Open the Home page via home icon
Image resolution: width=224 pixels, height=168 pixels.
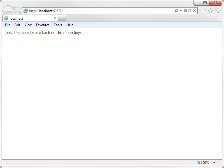pos(204,11)
